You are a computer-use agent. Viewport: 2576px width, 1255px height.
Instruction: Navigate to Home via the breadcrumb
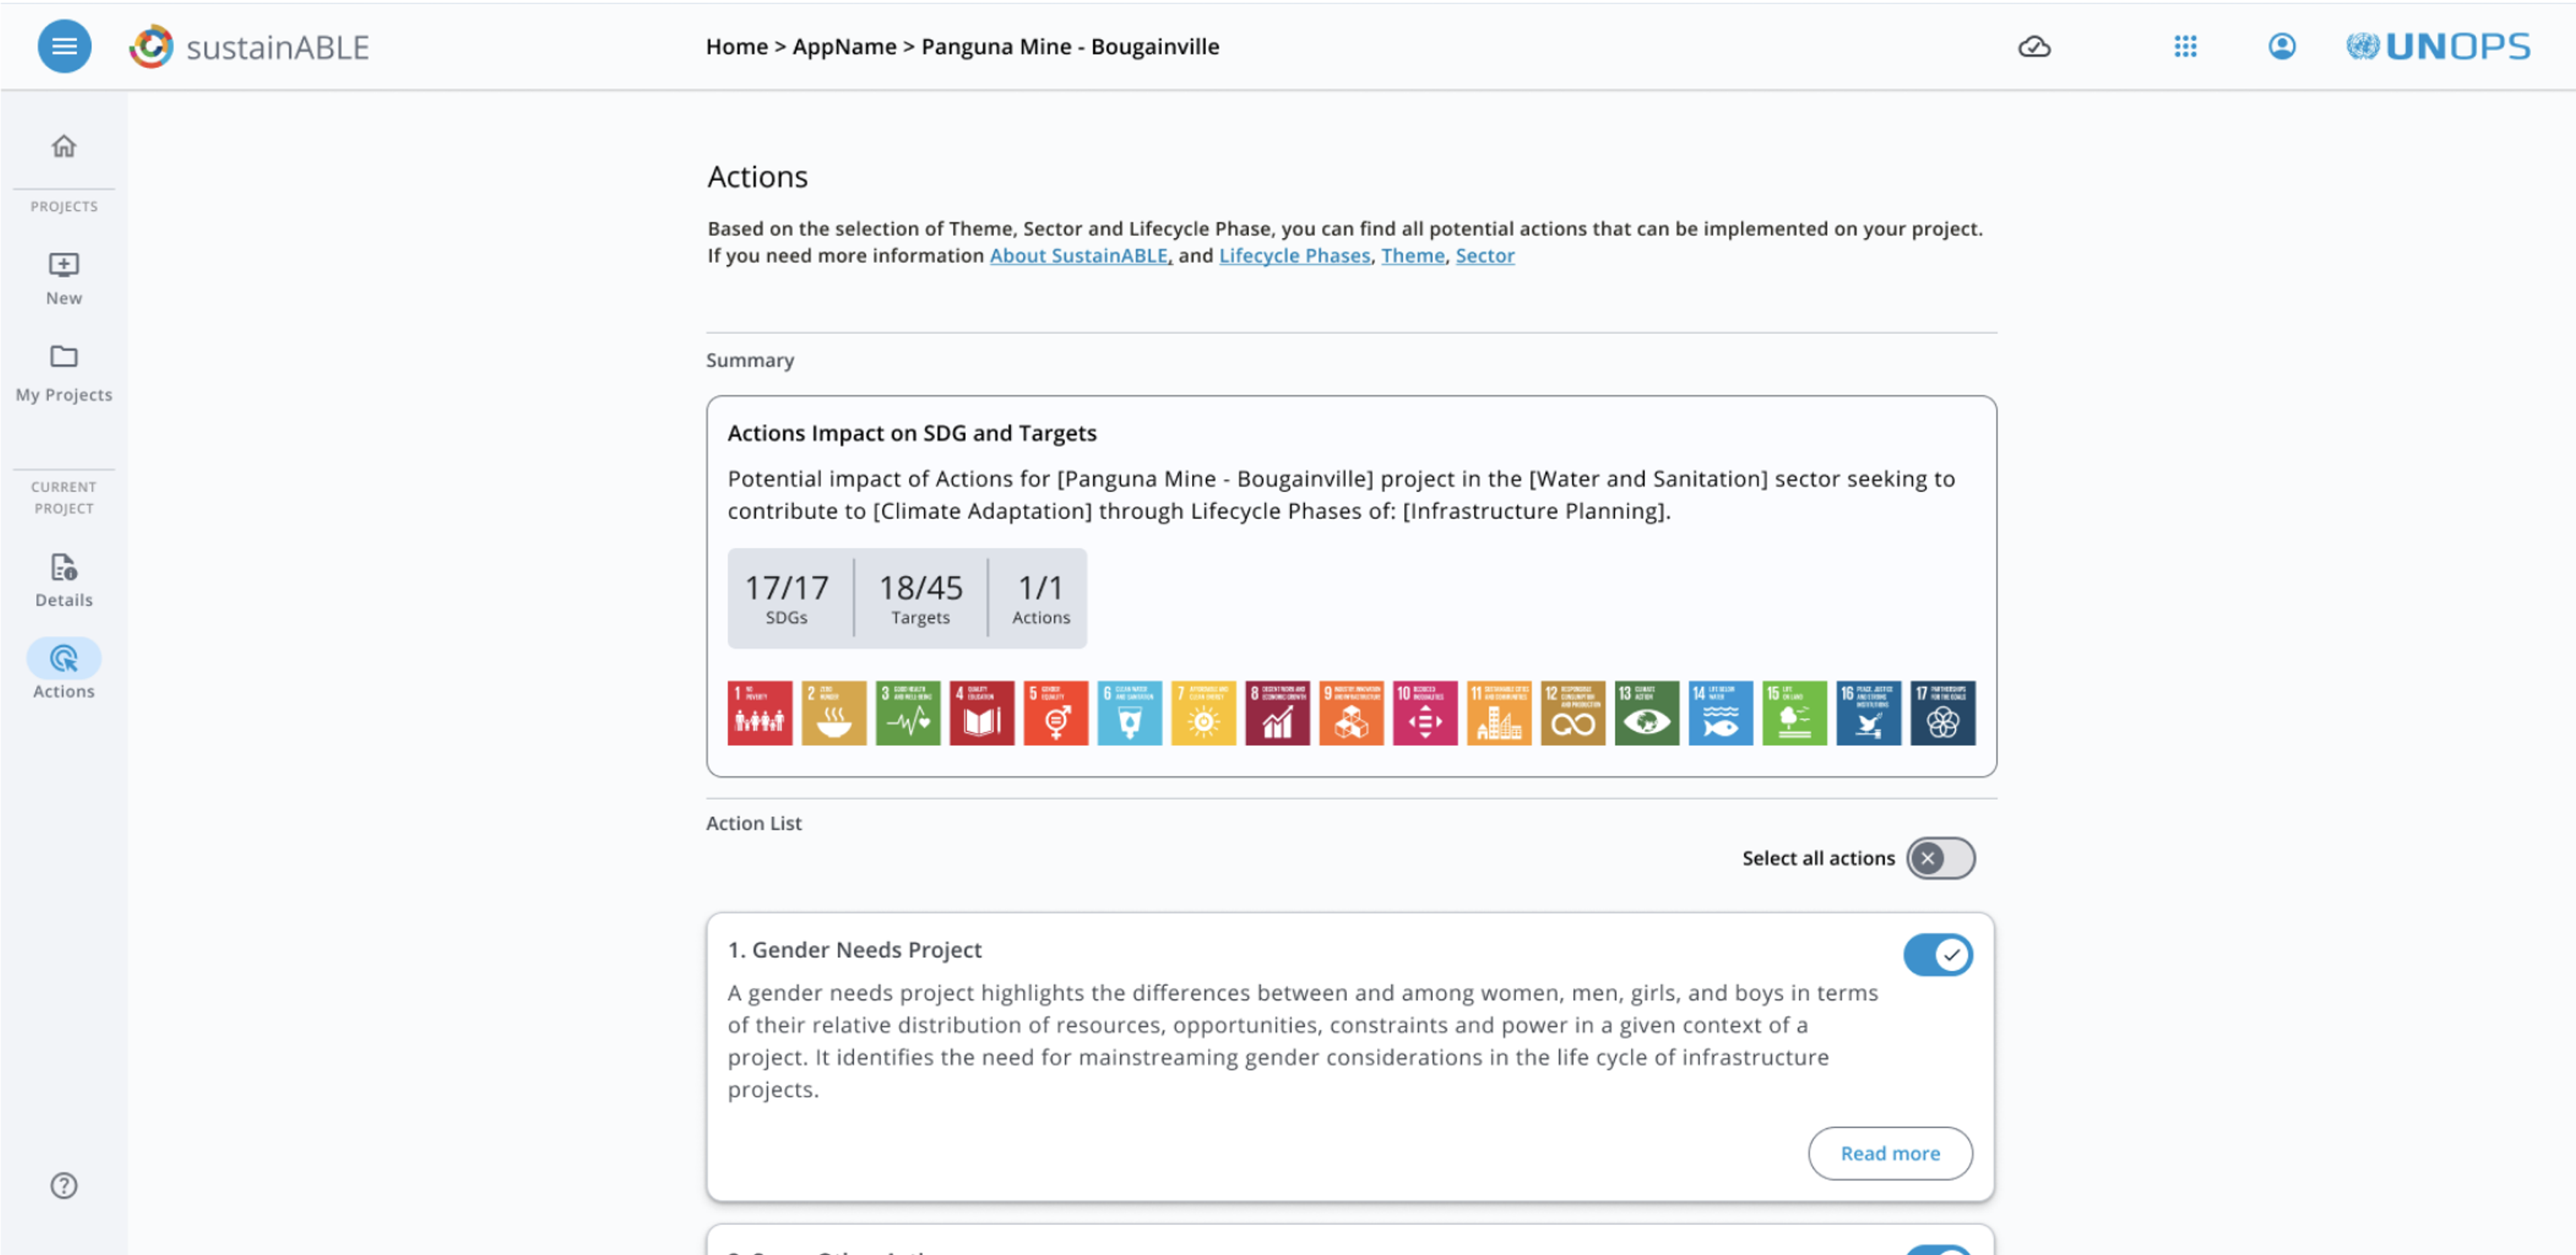[x=737, y=46]
